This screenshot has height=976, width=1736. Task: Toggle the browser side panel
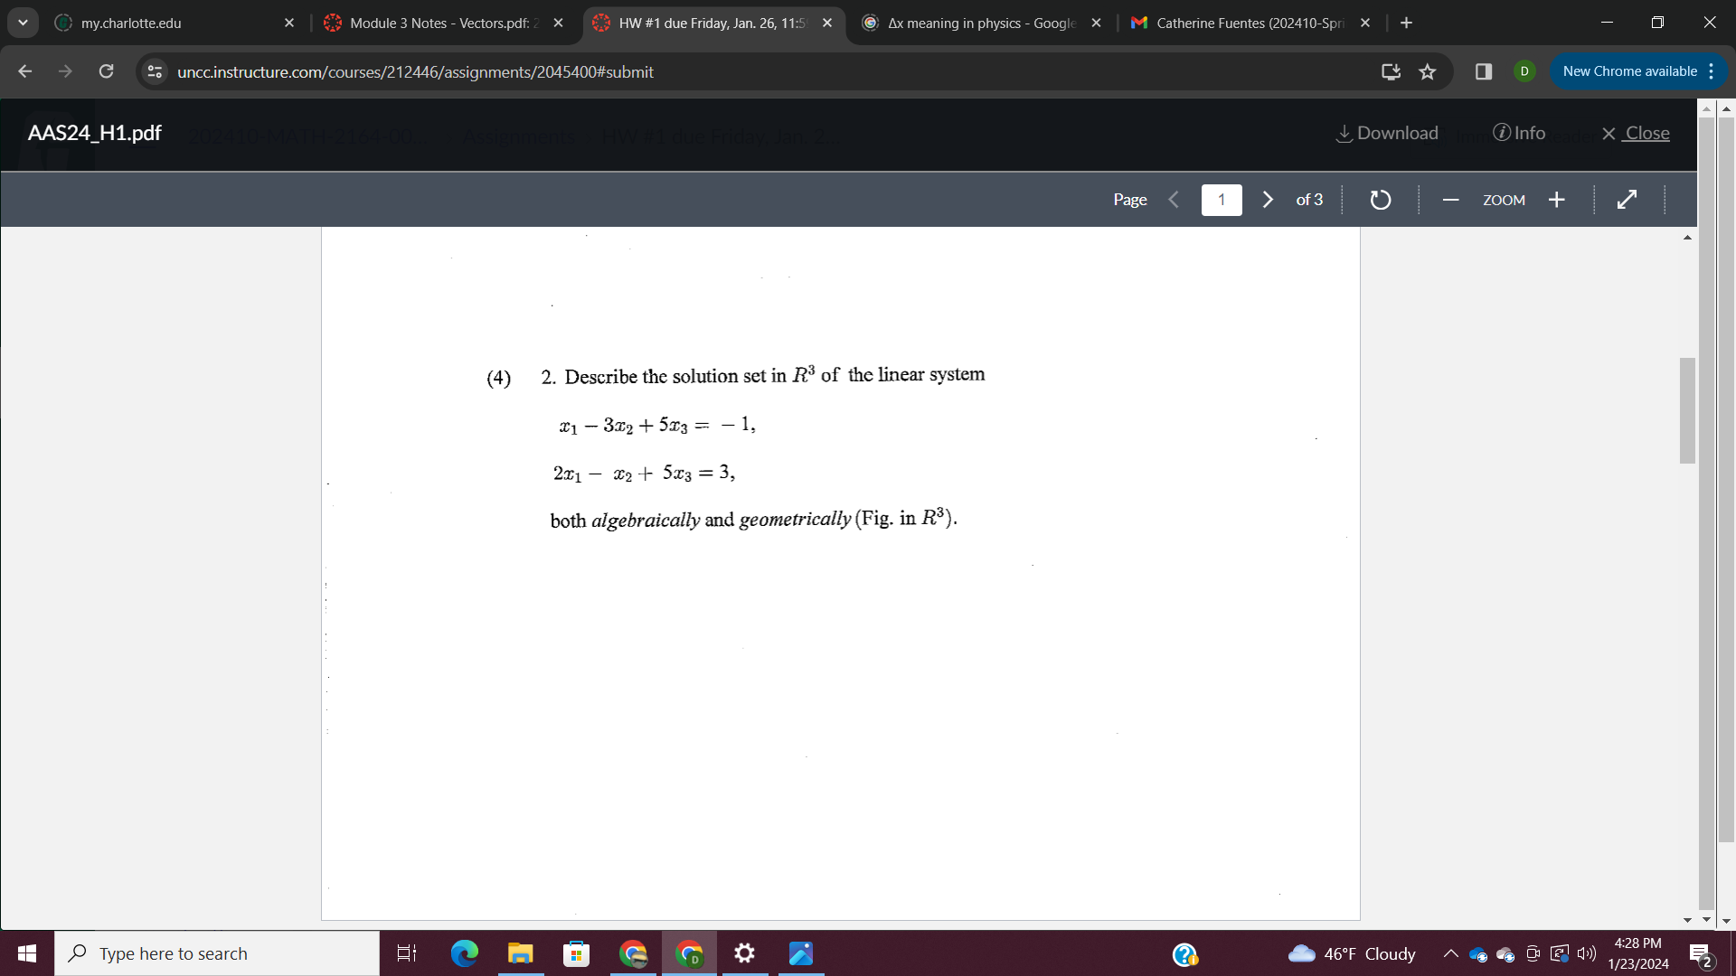click(1483, 71)
